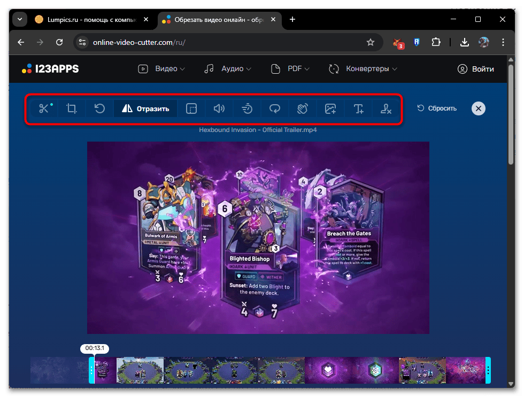Open the Bitwarden shield extension

click(x=417, y=42)
